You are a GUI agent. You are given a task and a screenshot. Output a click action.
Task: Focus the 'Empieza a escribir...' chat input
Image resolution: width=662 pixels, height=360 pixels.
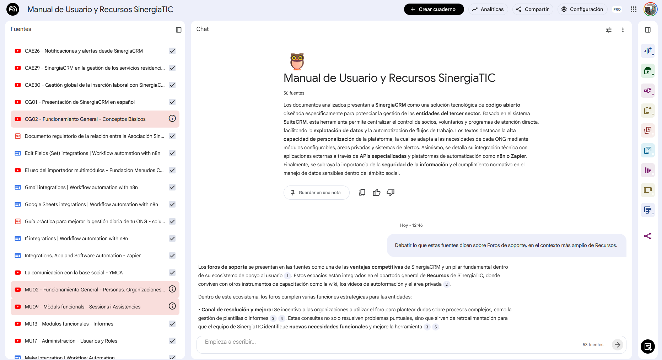coord(391,342)
